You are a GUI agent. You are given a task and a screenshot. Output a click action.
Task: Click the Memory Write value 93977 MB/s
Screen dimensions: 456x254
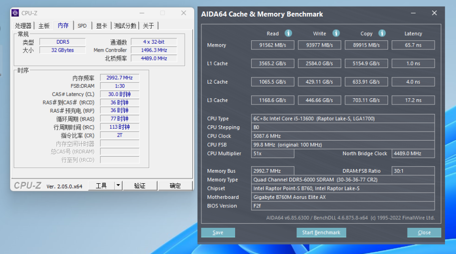[x=319, y=45]
